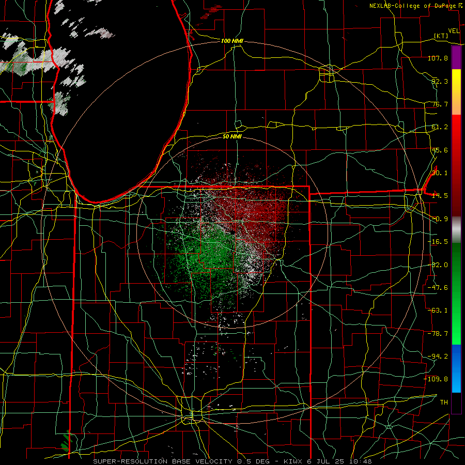Select the -32.0 scale value

click(x=438, y=265)
